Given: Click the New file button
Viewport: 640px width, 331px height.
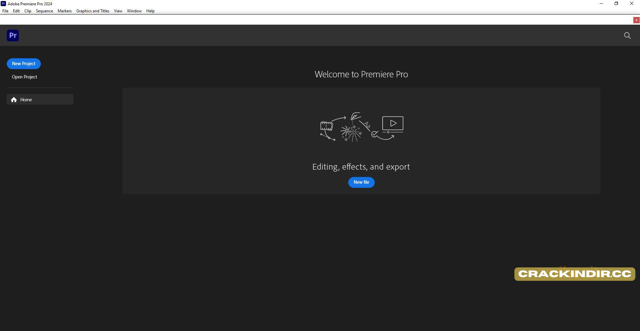Looking at the screenshot, I should pos(361,182).
